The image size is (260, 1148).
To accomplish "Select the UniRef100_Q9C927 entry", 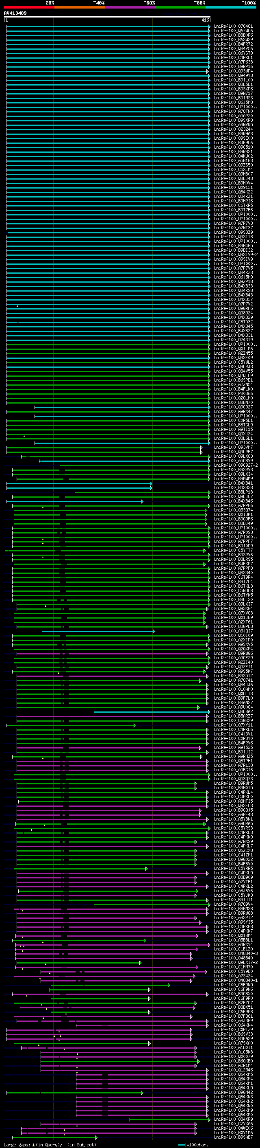I will (233, 407).
